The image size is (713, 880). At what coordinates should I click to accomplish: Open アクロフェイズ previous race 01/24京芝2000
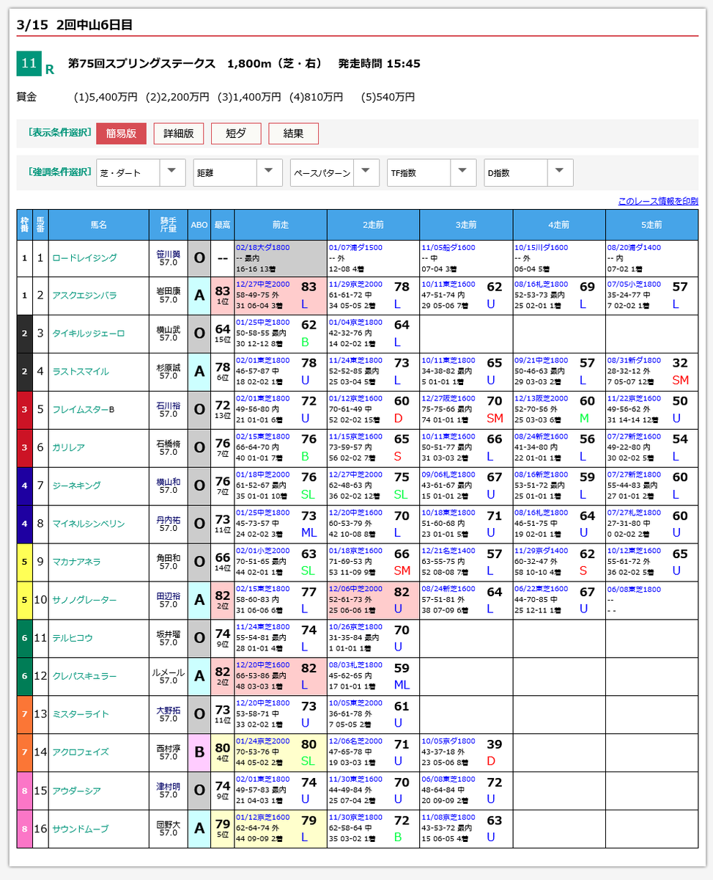pyautogui.click(x=263, y=741)
